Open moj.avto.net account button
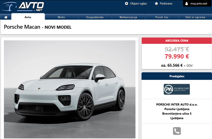The image size is (212, 139). click(x=197, y=3)
